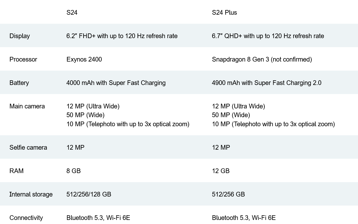Click the 8 GB RAM value
This screenshot has height=224, width=358.
[74, 171]
